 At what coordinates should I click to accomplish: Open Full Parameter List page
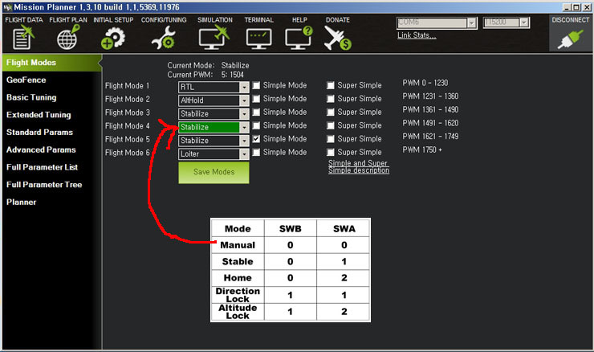tap(42, 167)
